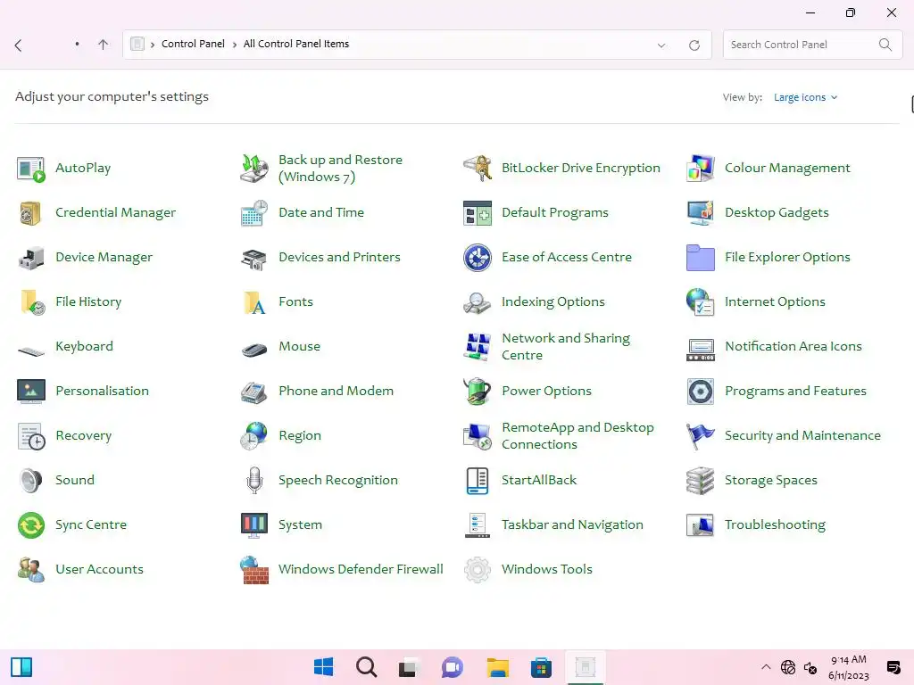This screenshot has width=914, height=685.
Task: Click the Storage Spaces drives icon
Action: [x=700, y=481]
